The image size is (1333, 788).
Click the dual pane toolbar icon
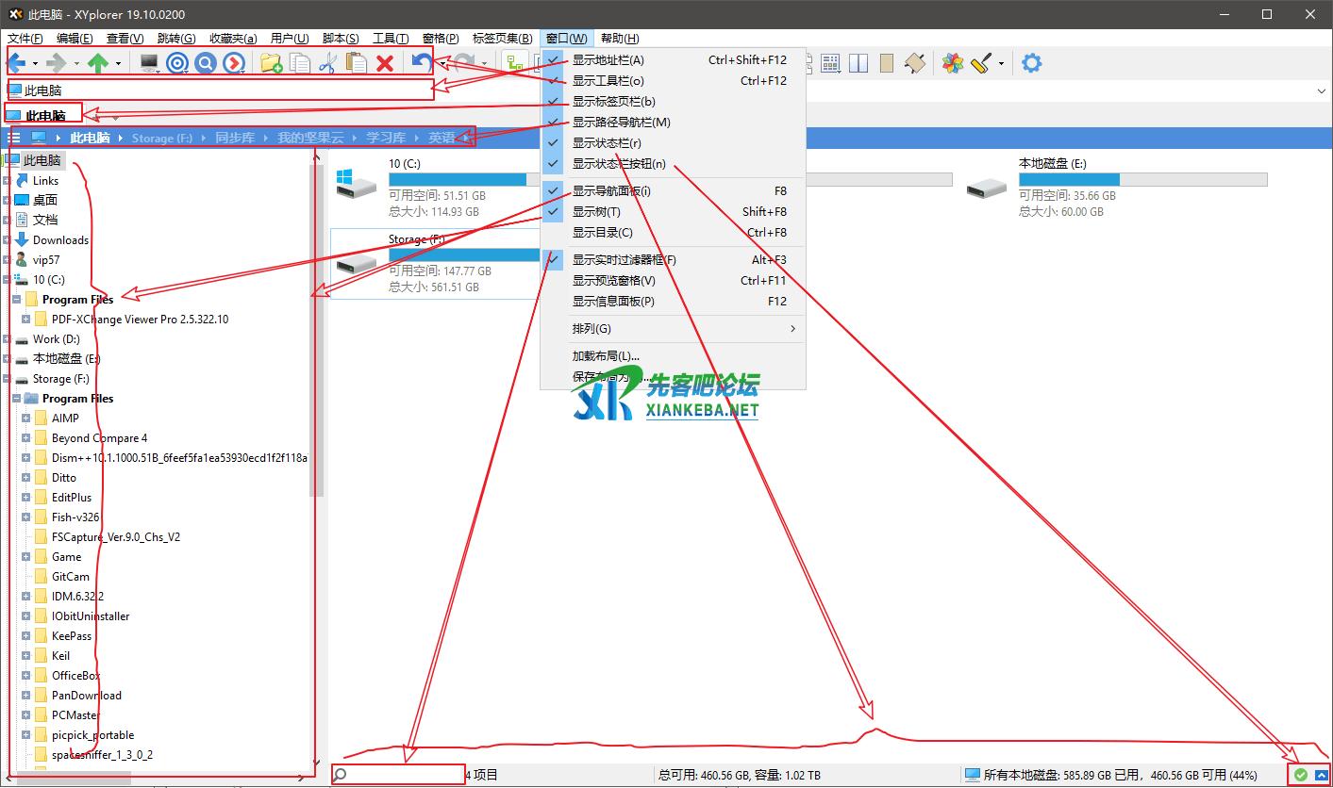pyautogui.click(x=858, y=63)
